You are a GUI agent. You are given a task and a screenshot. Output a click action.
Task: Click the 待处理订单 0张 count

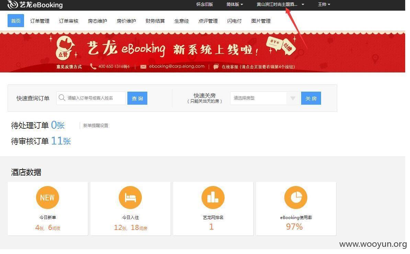[58, 125]
